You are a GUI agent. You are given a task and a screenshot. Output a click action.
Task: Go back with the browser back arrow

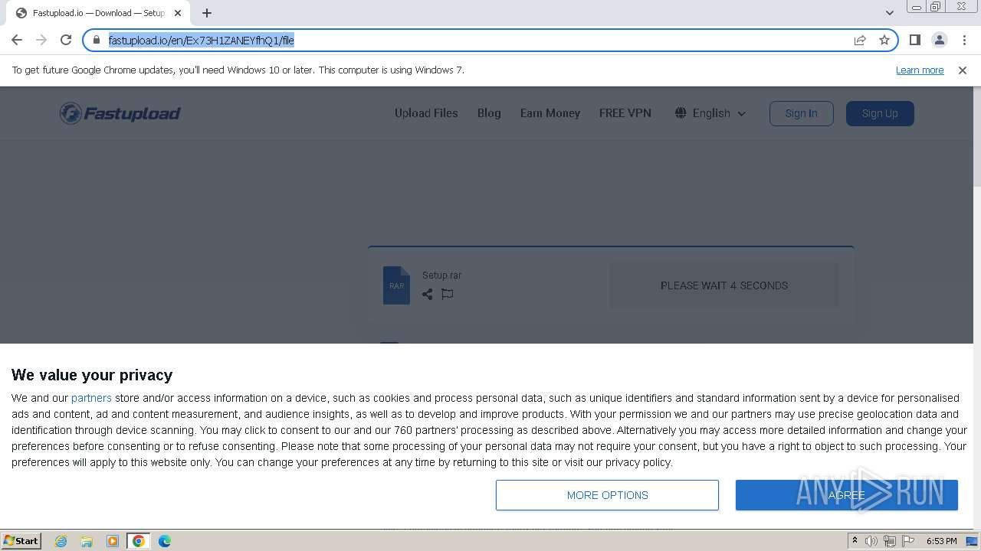tap(17, 40)
